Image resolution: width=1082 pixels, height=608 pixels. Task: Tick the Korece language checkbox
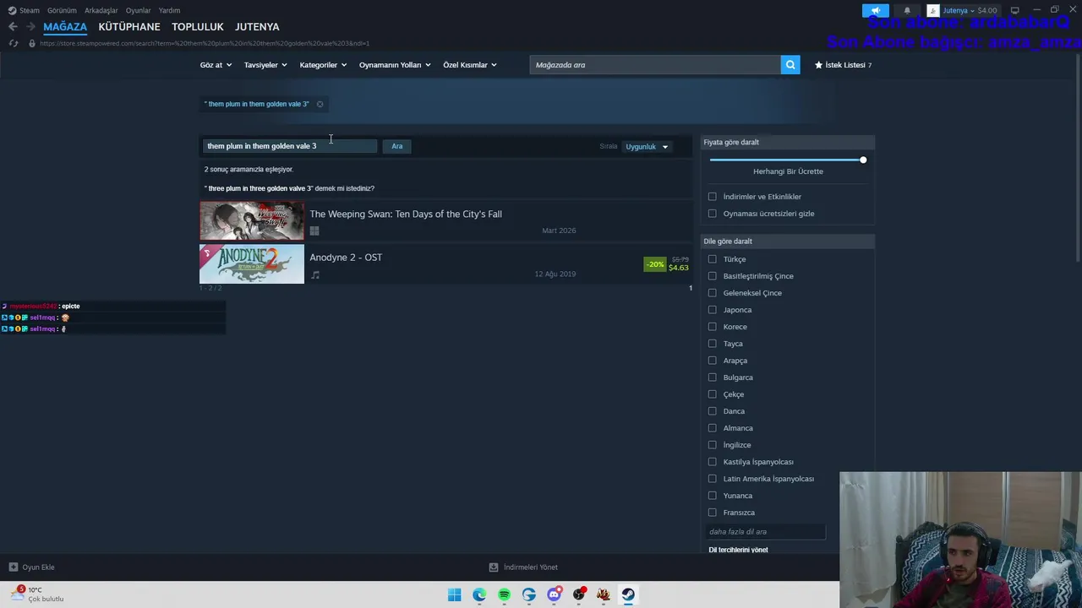[x=712, y=327]
